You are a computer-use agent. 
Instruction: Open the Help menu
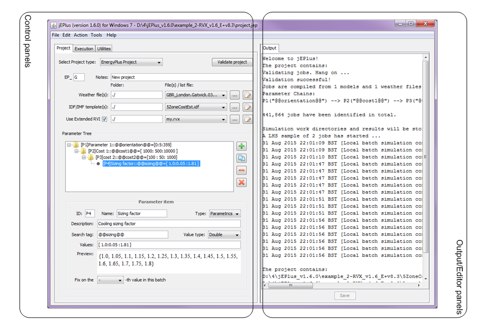[111, 35]
